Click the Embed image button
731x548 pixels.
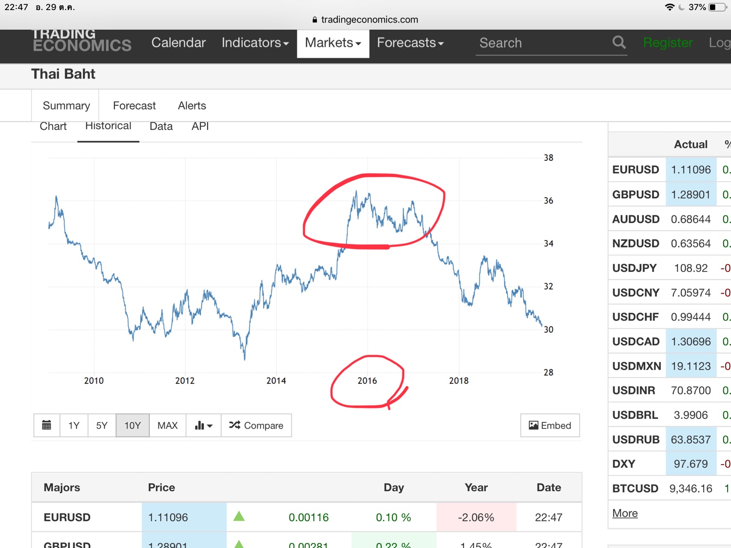coord(550,425)
